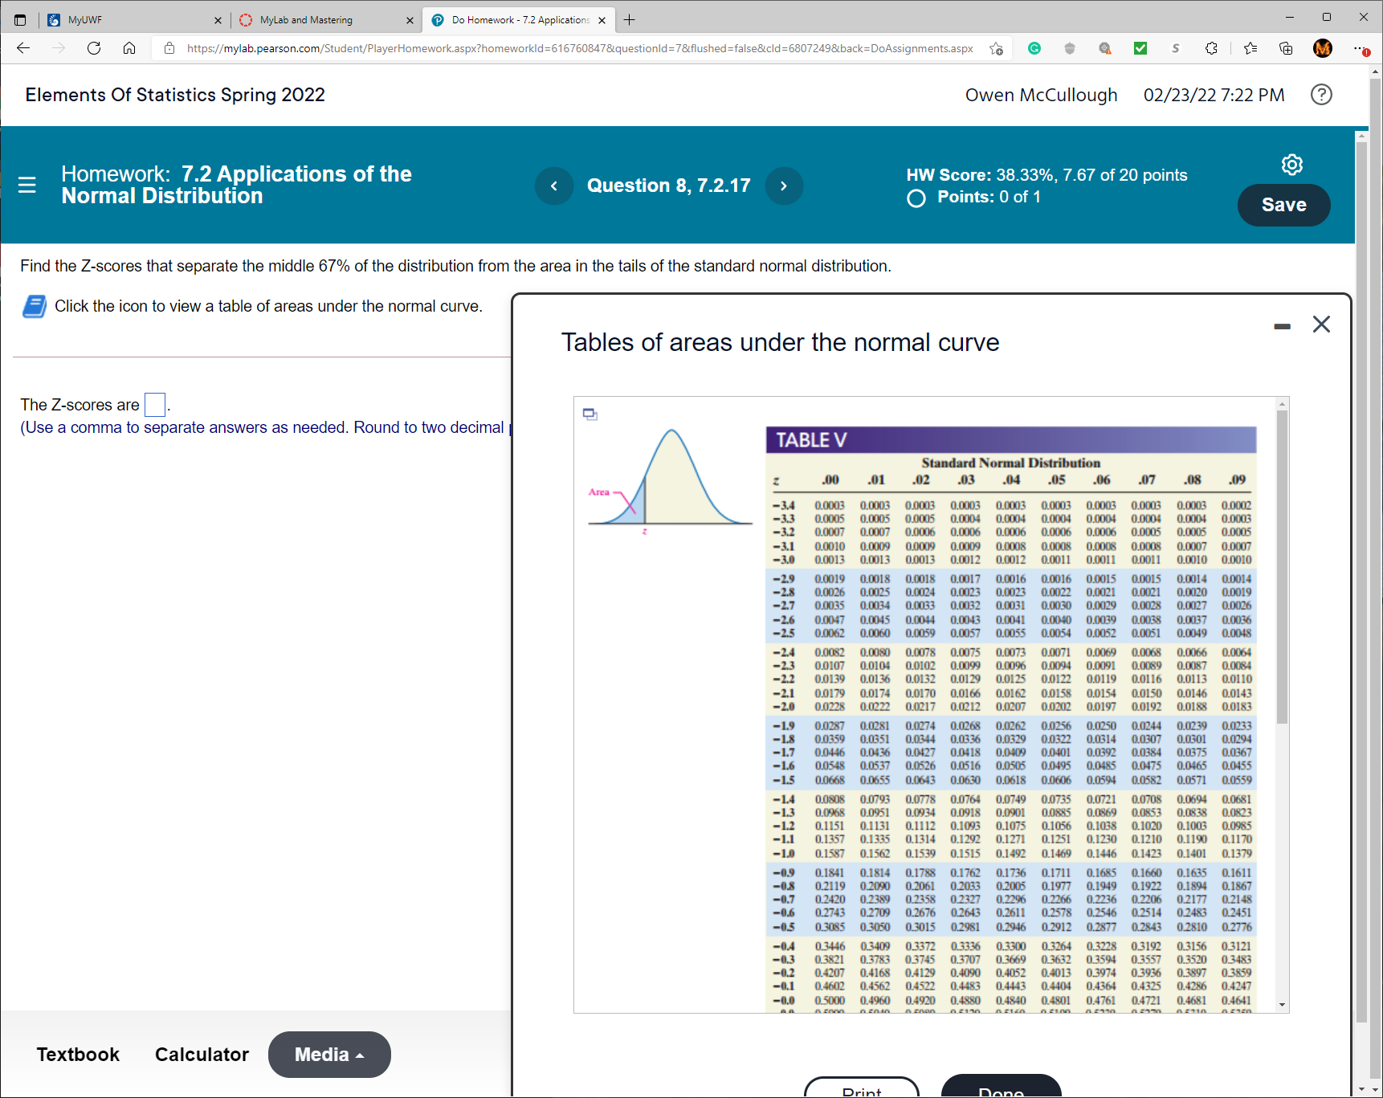Open the hamburger navigation menu
The height and width of the screenshot is (1098, 1383).
27,185
